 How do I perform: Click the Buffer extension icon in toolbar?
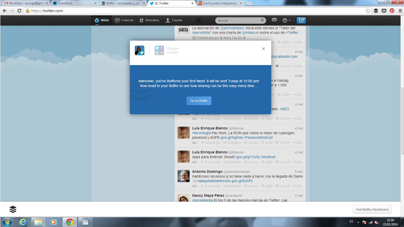[x=376, y=11]
